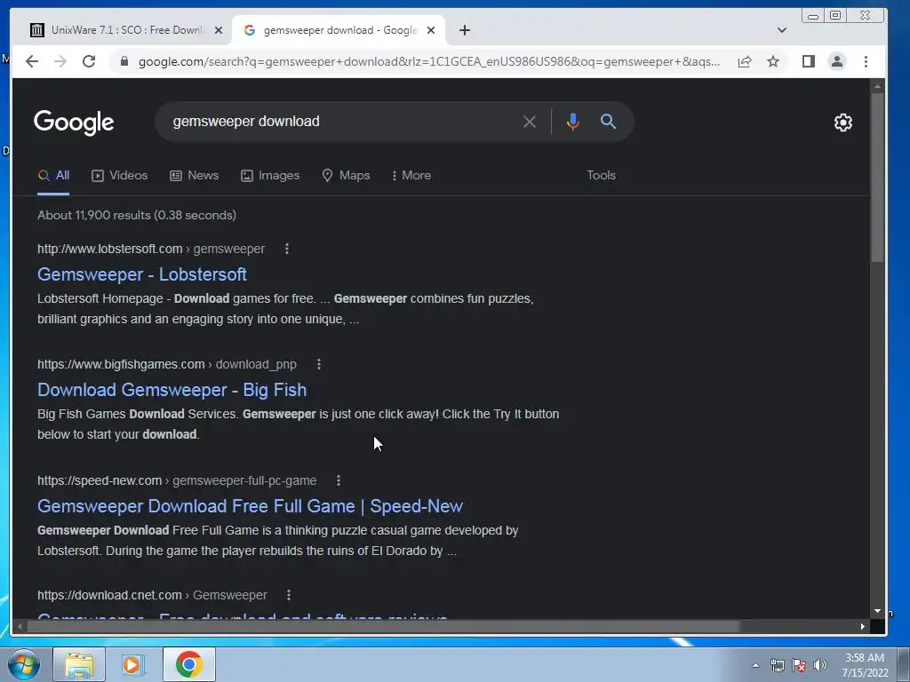
Task: Open options for bigfishgames.com result
Action: pos(319,364)
